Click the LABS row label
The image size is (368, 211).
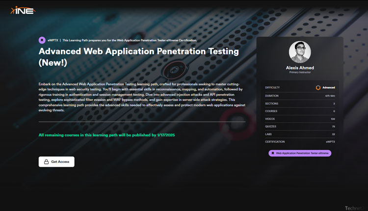click(268, 134)
